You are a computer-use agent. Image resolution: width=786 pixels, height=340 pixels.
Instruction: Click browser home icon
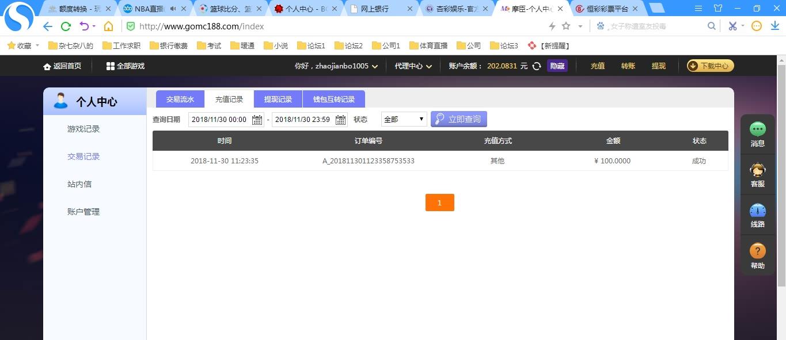point(108,26)
